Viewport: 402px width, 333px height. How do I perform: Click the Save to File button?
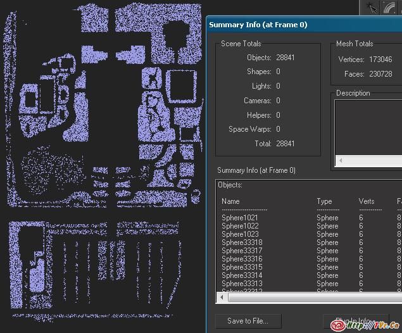[248, 321]
